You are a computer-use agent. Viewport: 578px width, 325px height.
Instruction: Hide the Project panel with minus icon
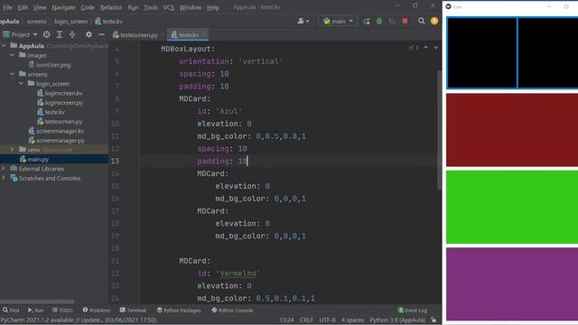pos(101,34)
